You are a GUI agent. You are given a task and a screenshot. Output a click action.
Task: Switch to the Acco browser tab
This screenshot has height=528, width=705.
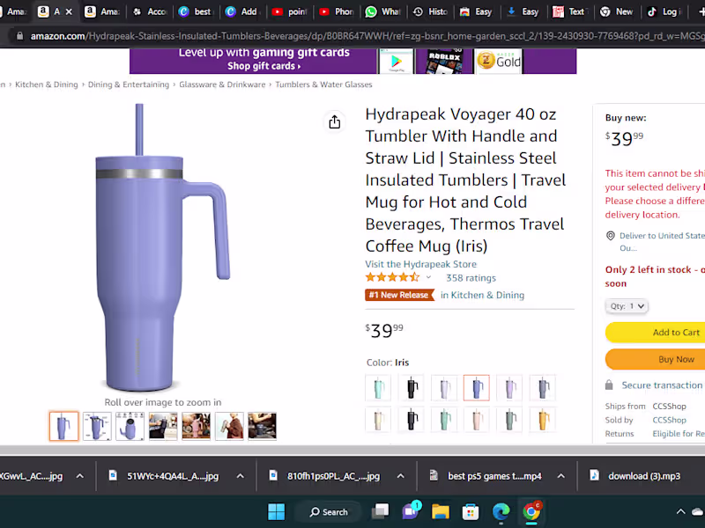pos(150,11)
